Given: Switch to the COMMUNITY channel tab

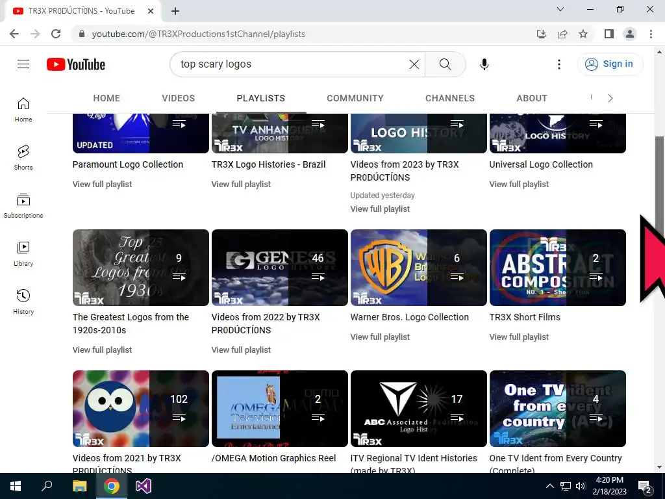Looking at the screenshot, I should pyautogui.click(x=355, y=98).
